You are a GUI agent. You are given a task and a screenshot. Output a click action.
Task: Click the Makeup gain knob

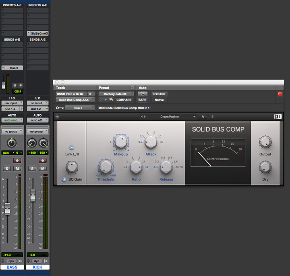(x=121, y=142)
